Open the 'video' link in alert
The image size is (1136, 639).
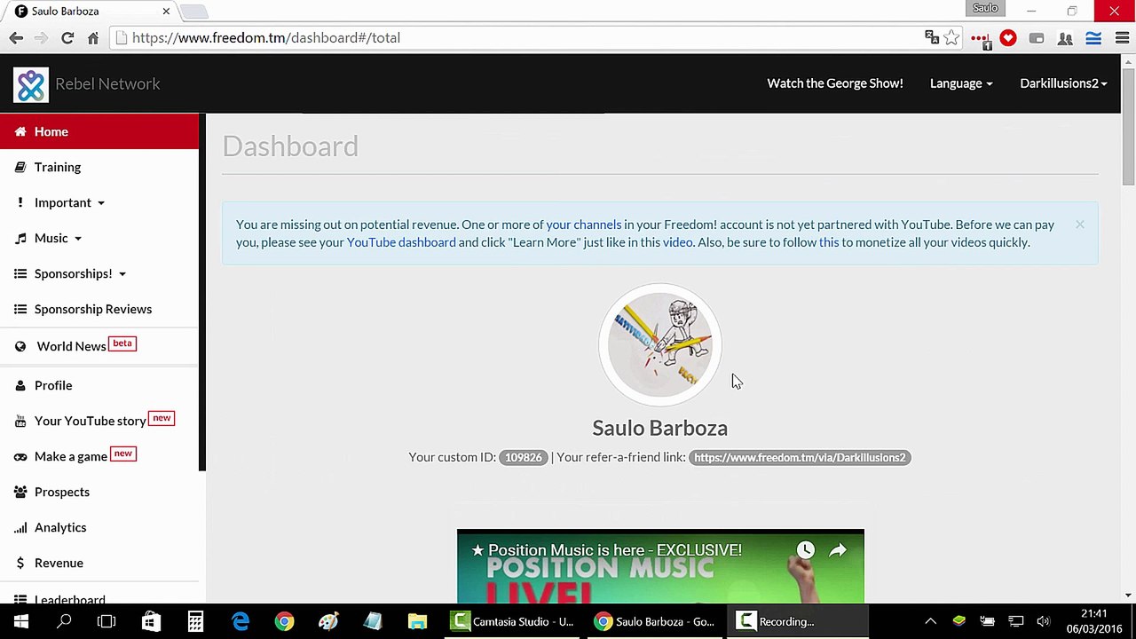(678, 242)
